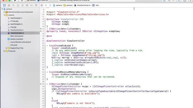Toggle the debug area visibility
Image resolution: width=193 pixels, height=108 pixels.
coord(185,1)
